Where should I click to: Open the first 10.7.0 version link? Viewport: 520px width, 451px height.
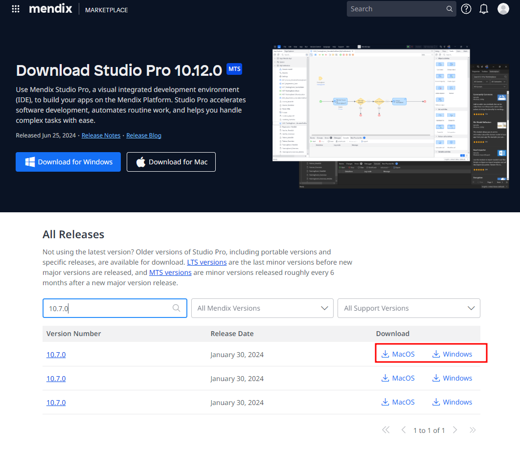56,355
